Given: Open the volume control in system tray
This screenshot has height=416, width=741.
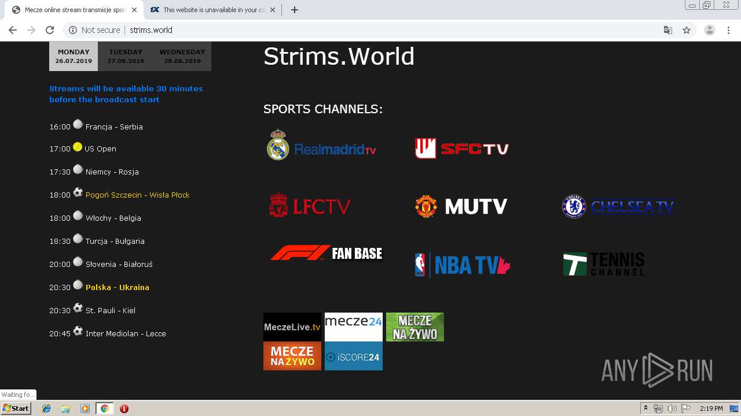Looking at the screenshot, I should pyautogui.click(x=672, y=408).
